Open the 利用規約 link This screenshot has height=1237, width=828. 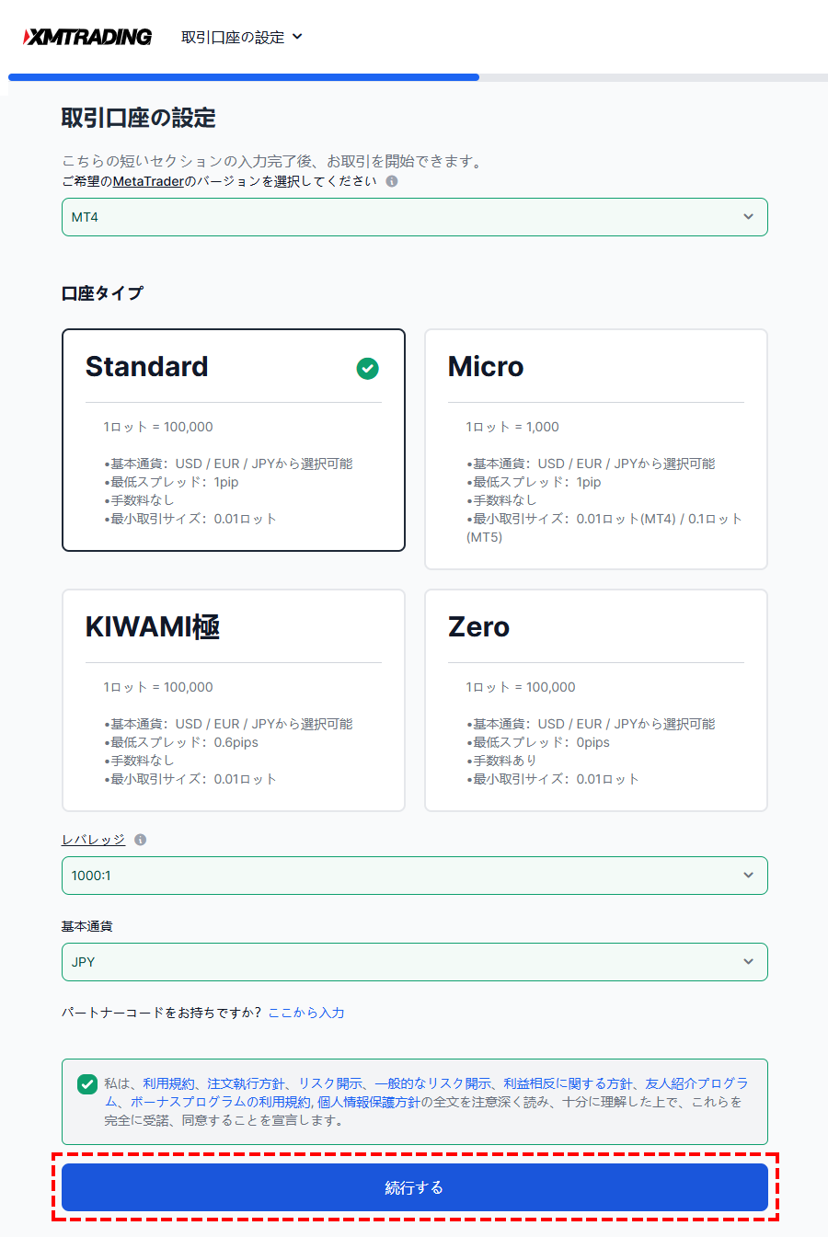point(168,1083)
